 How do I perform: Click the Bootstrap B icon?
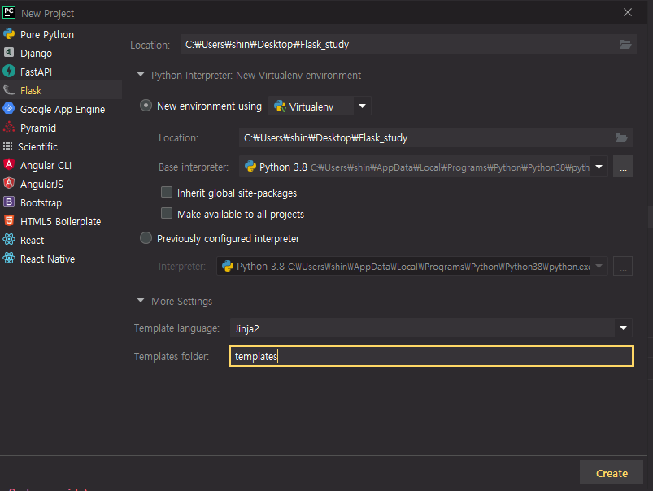[9, 202]
